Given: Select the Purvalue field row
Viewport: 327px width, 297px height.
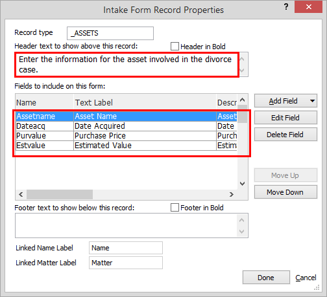Looking at the screenshot, I should click(127, 136).
